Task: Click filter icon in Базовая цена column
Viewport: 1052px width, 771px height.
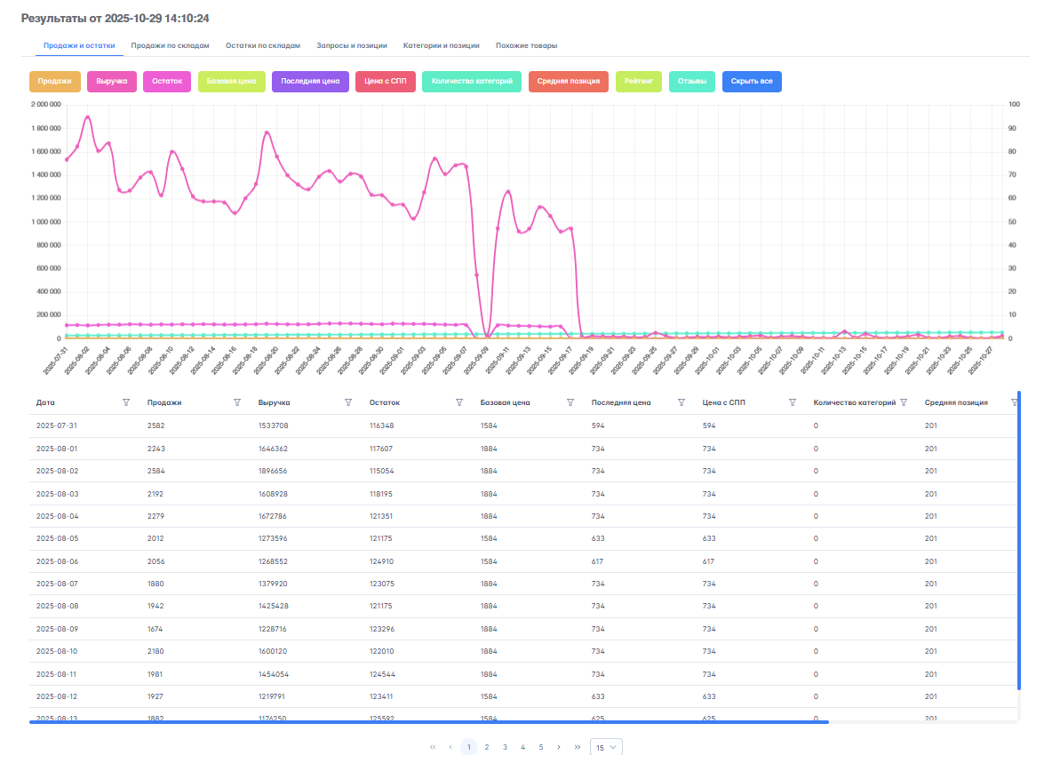Action: [x=570, y=402]
